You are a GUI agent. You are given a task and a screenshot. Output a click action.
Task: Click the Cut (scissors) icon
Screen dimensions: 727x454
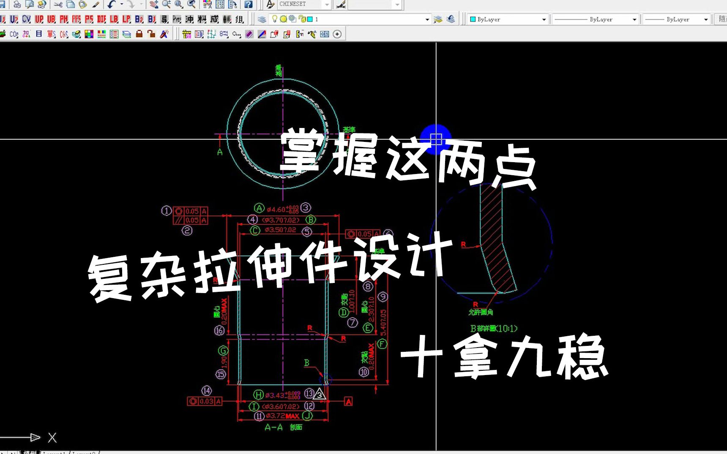pyautogui.click(x=58, y=5)
